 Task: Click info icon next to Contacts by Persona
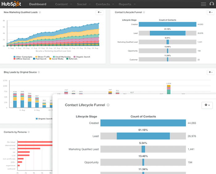[29, 132]
